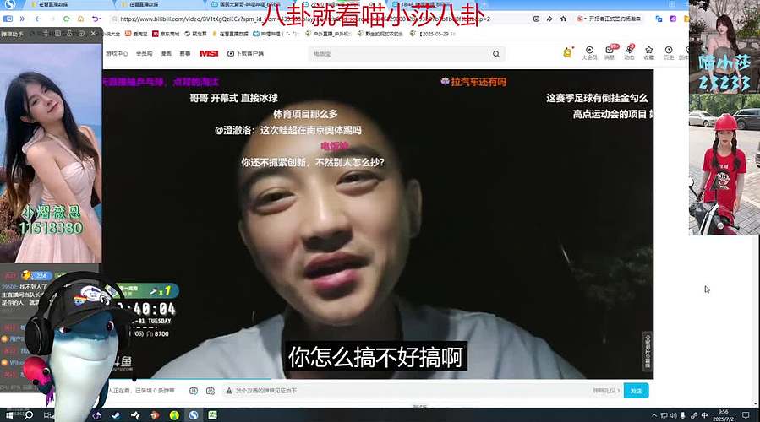Open the Windows notification center icon
Image resolution: width=760 pixels, height=422 pixels.
click(746, 415)
